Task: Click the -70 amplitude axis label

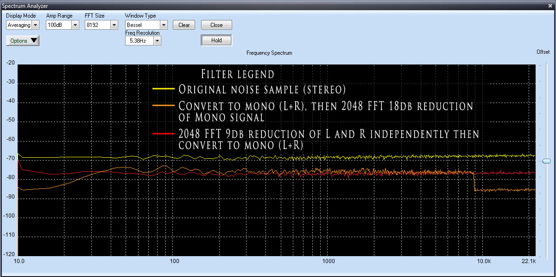Action: pos(10,159)
